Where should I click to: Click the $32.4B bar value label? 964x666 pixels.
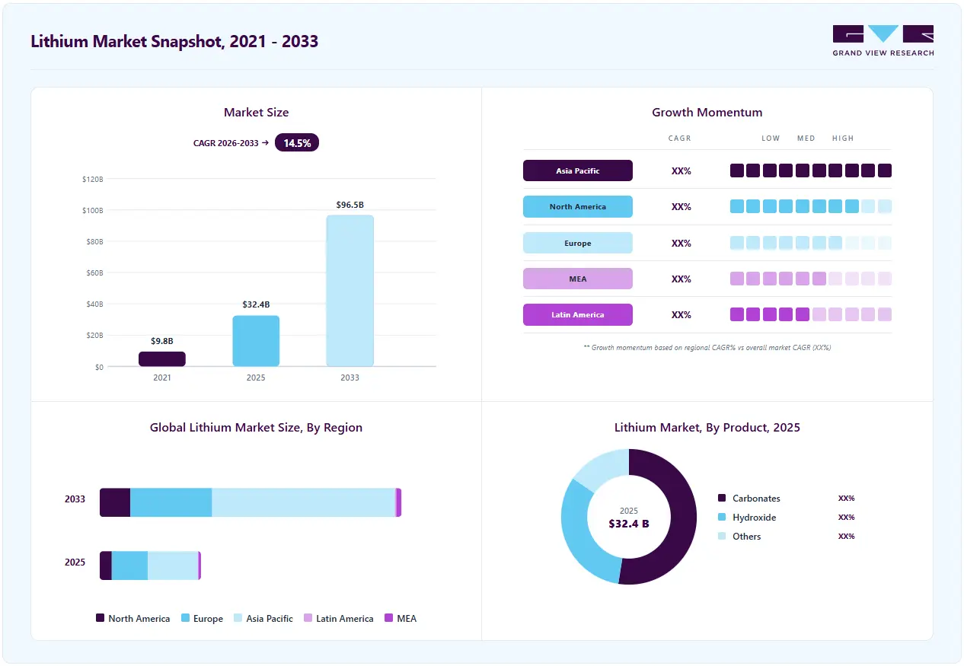[x=256, y=304]
